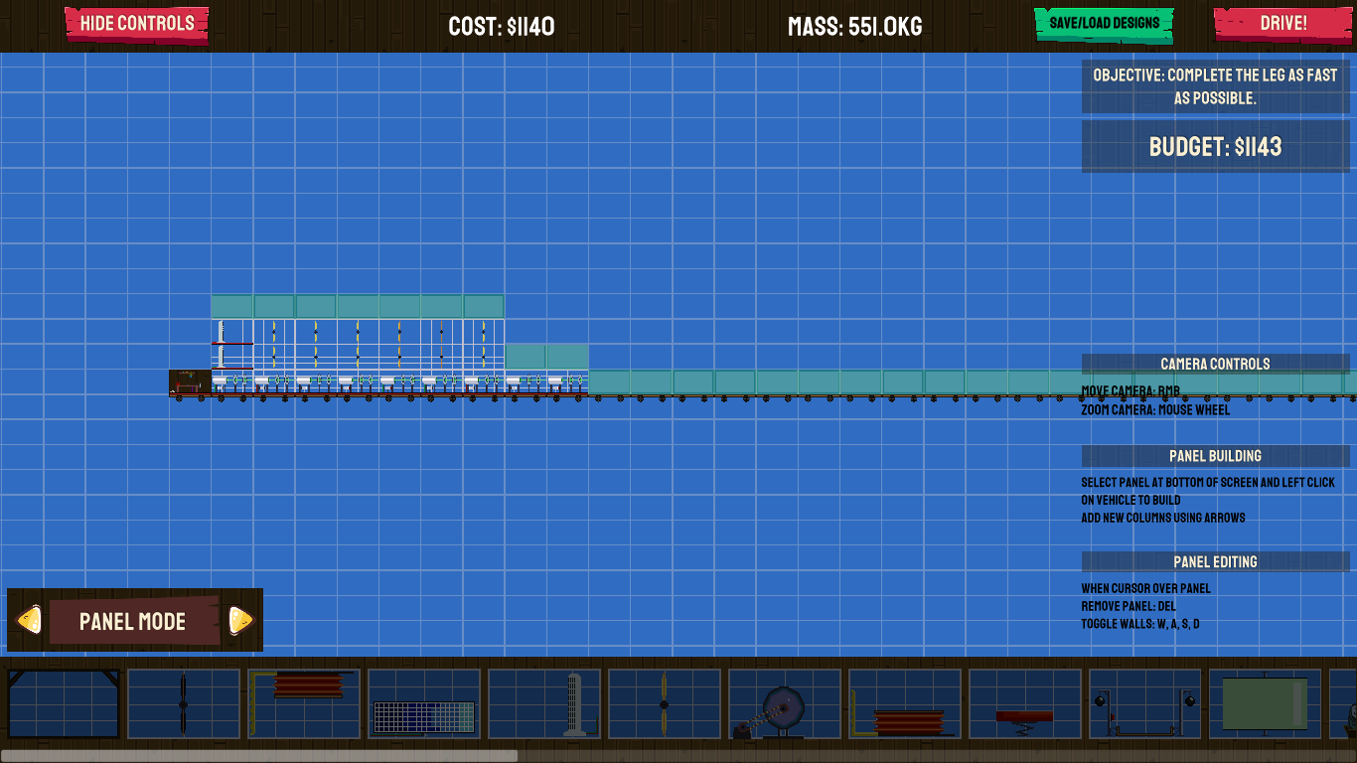Pick the vertical tower fan panel

pos(544,703)
